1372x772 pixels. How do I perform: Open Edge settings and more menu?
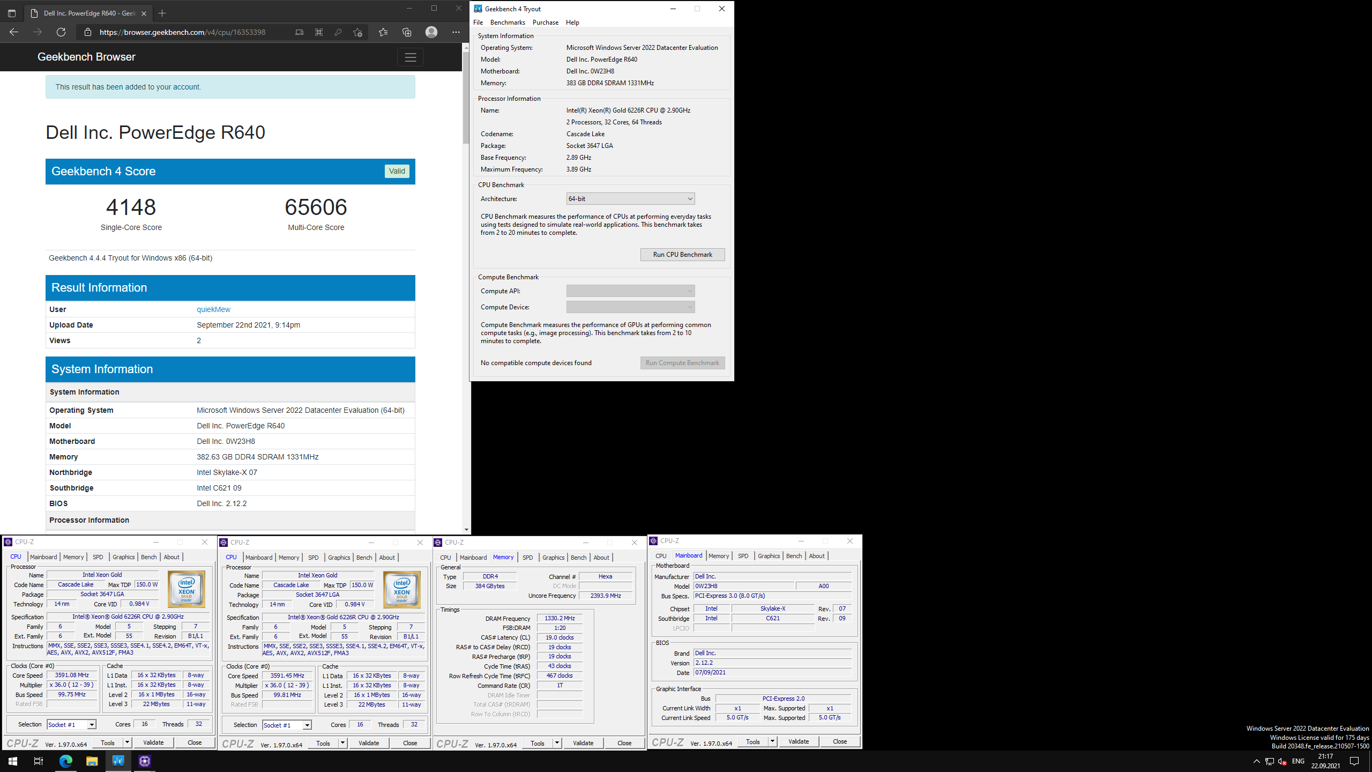coord(456,32)
